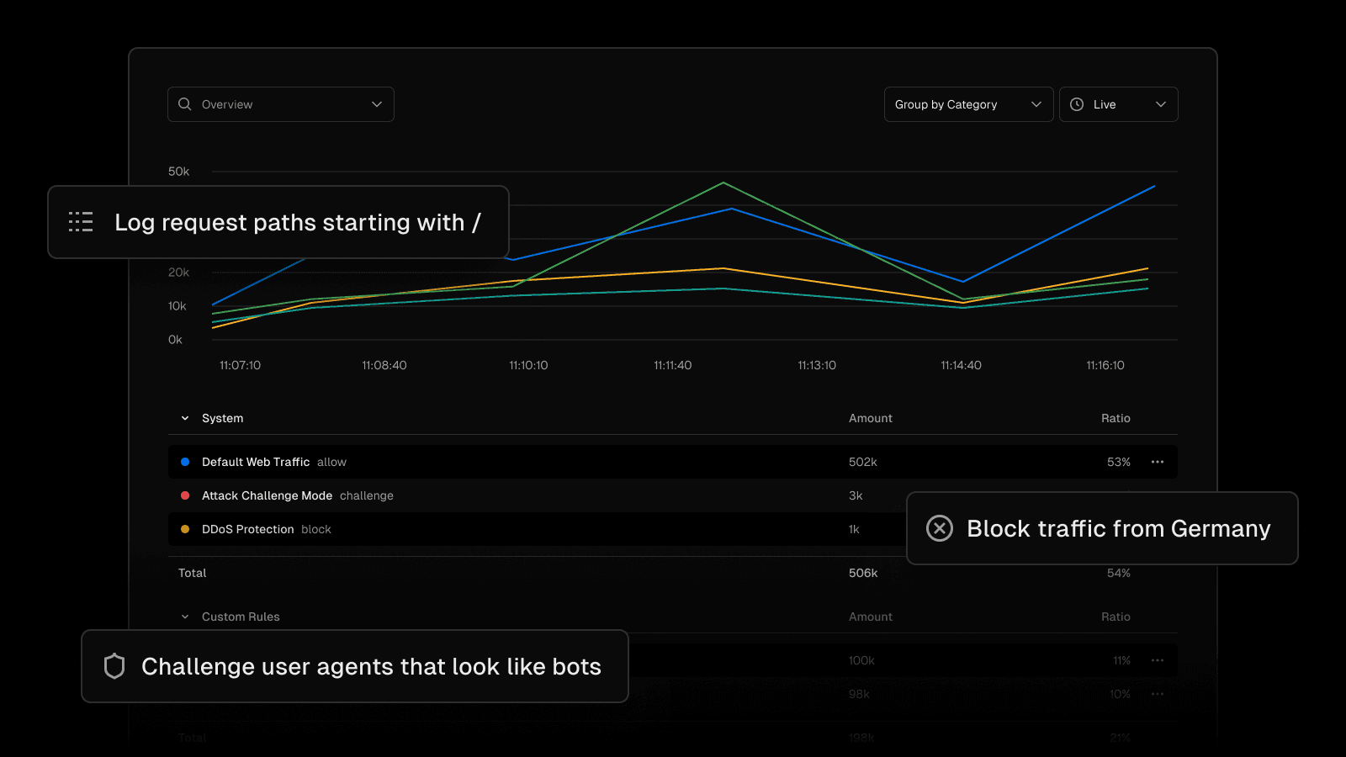Click the 502k amount value

pyautogui.click(x=863, y=462)
